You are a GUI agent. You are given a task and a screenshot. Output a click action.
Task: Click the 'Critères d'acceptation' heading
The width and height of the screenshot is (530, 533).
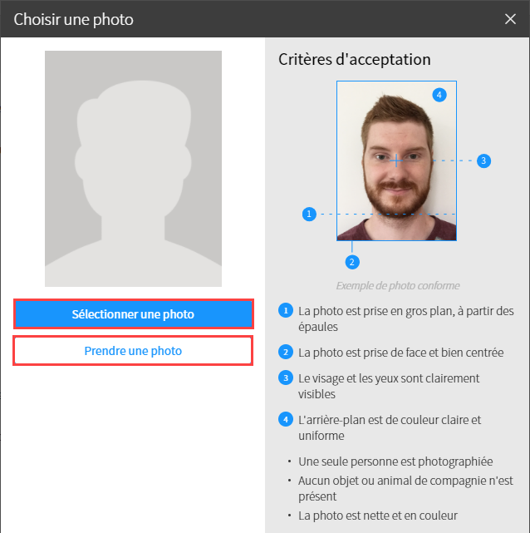[354, 60]
